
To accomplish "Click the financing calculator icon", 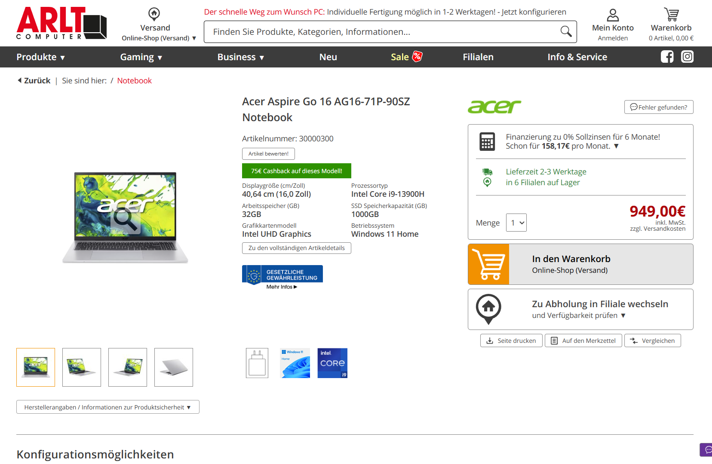I will pos(487,141).
